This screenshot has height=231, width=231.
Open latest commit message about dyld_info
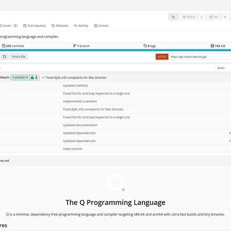coord(76,78)
